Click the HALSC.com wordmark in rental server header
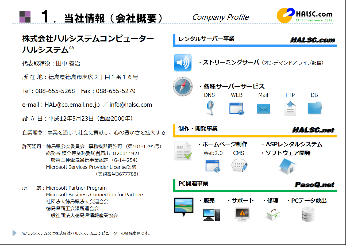 (313, 40)
